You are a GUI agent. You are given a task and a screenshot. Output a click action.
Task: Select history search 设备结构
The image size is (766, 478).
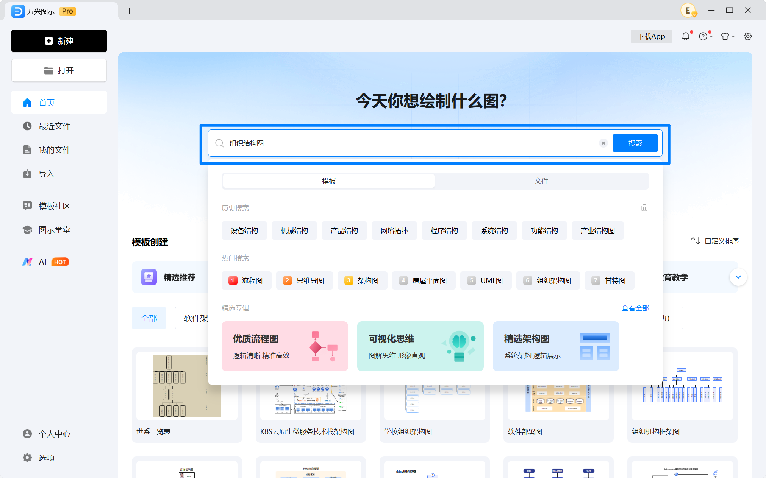tap(244, 230)
